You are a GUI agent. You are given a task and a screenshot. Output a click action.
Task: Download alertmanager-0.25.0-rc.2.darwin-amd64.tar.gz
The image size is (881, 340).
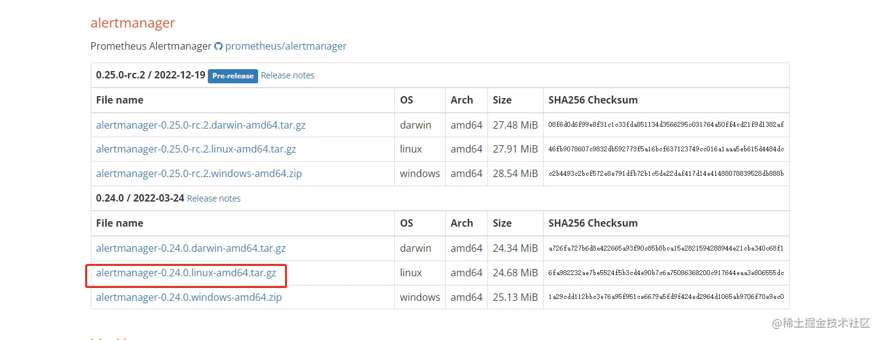click(x=200, y=125)
